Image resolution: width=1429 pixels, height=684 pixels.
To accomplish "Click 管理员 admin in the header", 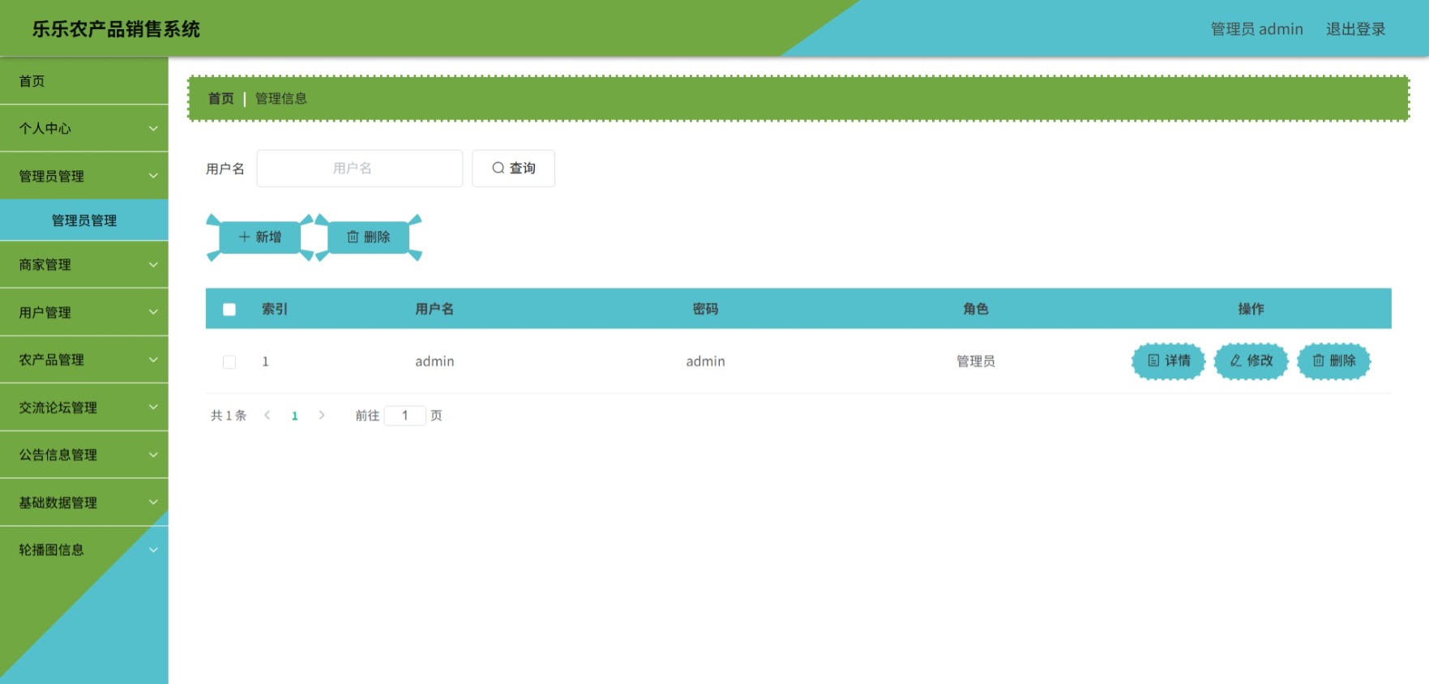I will 1256,29.
